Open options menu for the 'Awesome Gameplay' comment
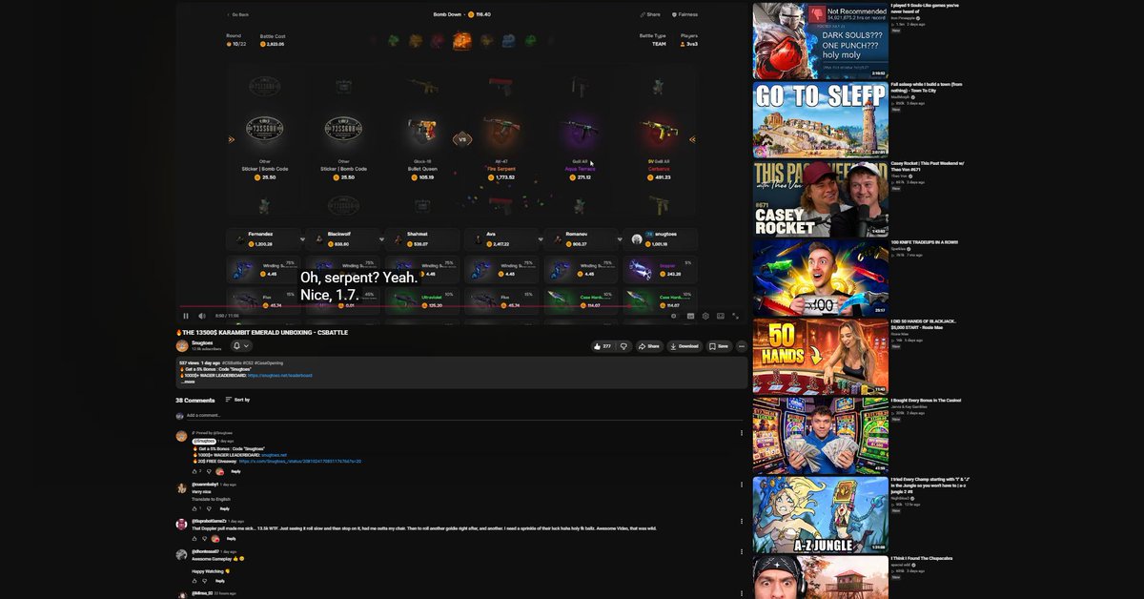Viewport: 1144px width, 599px height. point(742,553)
